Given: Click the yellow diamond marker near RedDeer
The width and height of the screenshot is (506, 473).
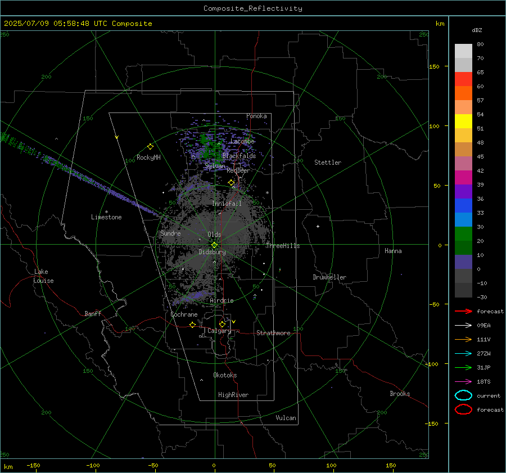Looking at the screenshot, I should coord(231,183).
